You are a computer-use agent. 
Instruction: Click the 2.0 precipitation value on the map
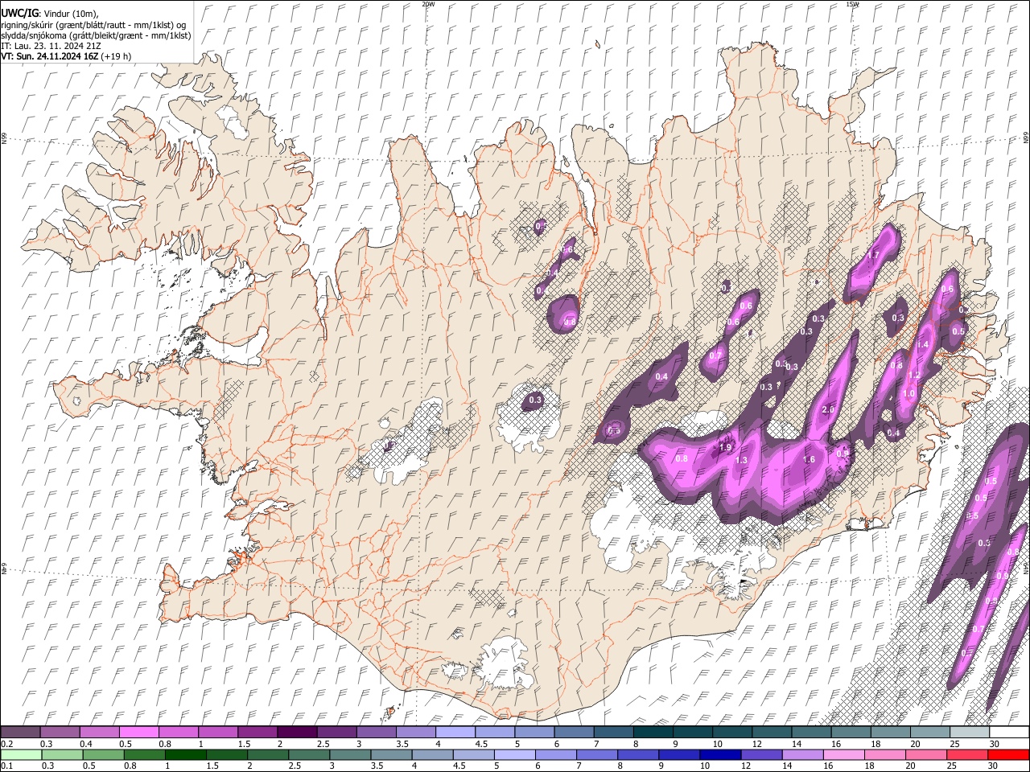(828, 409)
